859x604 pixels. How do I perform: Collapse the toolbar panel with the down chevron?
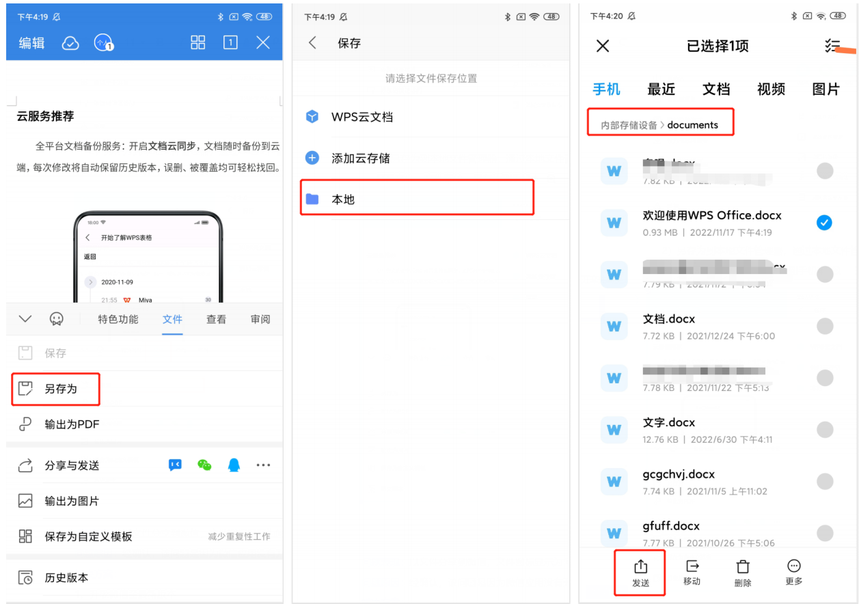25,319
